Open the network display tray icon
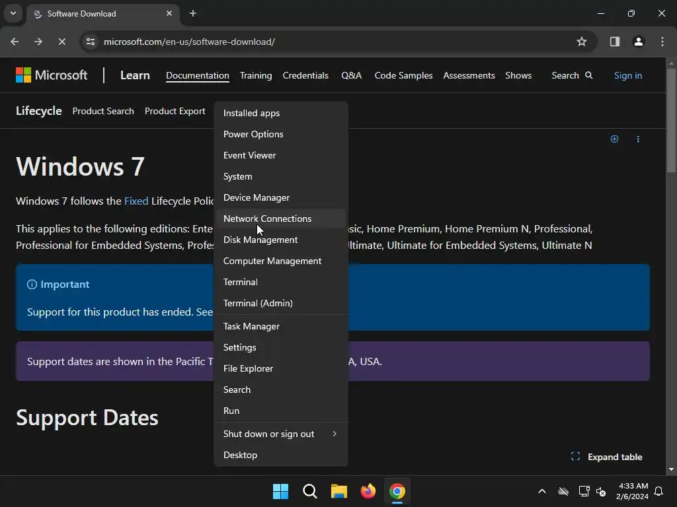 click(x=584, y=491)
